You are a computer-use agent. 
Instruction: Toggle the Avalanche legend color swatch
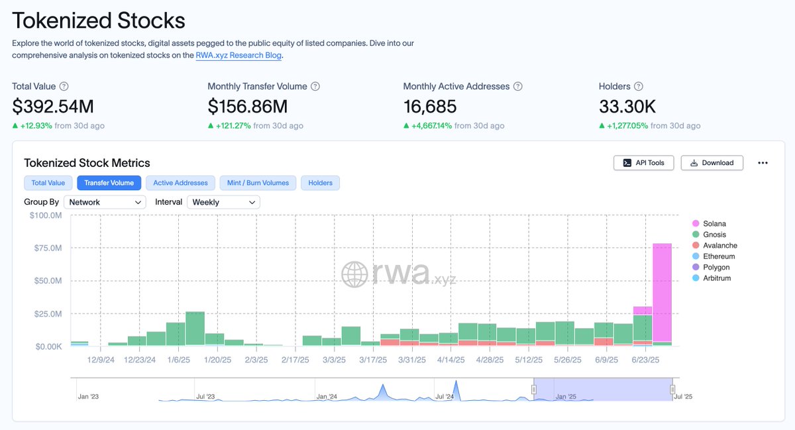(x=696, y=246)
